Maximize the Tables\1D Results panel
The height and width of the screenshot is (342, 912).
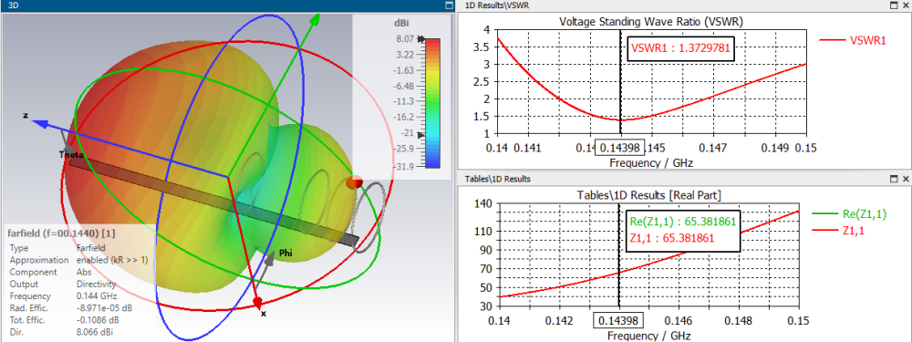895,179
